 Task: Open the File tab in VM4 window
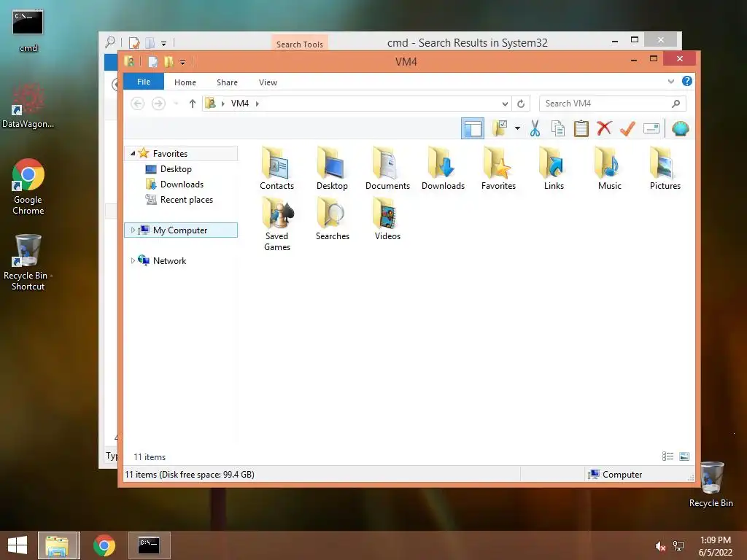pyautogui.click(x=144, y=82)
